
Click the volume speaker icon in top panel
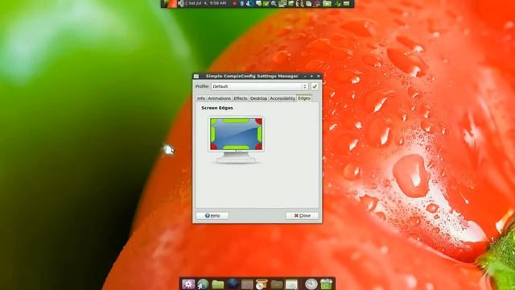click(181, 3)
